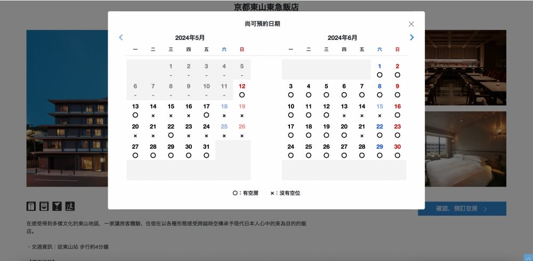533x261 pixels.
Task: Click the 尚可預約日期 popup title
Action: point(262,24)
